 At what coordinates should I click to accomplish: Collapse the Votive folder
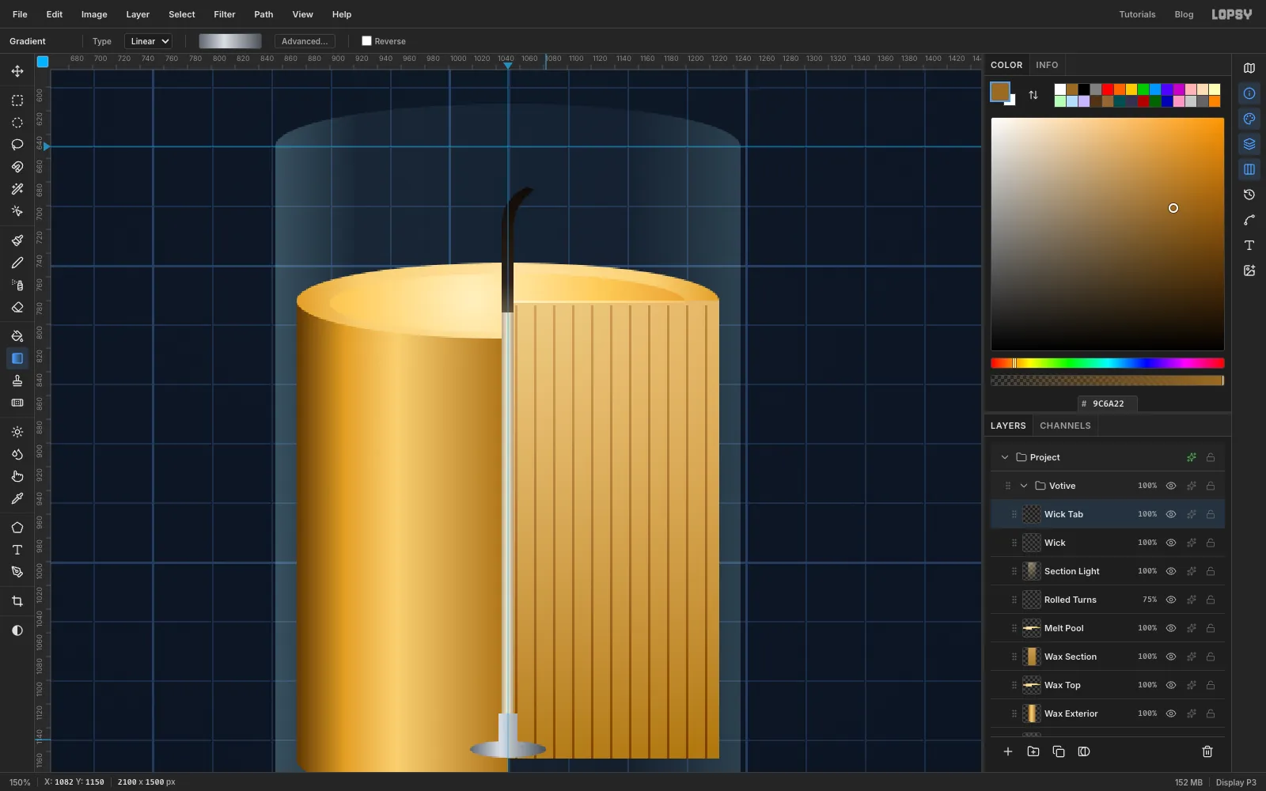click(1024, 486)
